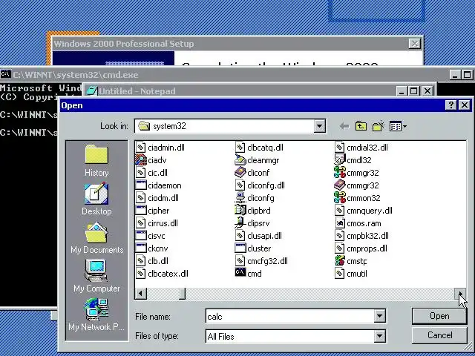This screenshot has width=475, height=356.
Task: Select clusapi.dll in the file list
Action: (258, 236)
